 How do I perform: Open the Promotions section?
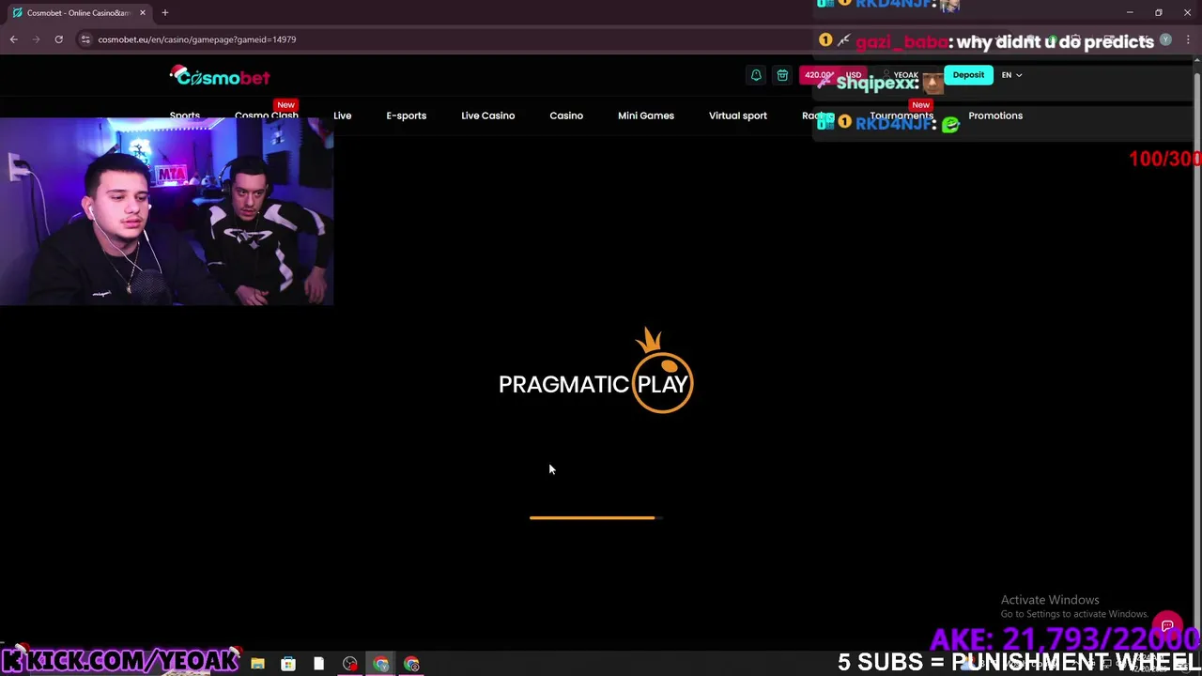coord(995,115)
